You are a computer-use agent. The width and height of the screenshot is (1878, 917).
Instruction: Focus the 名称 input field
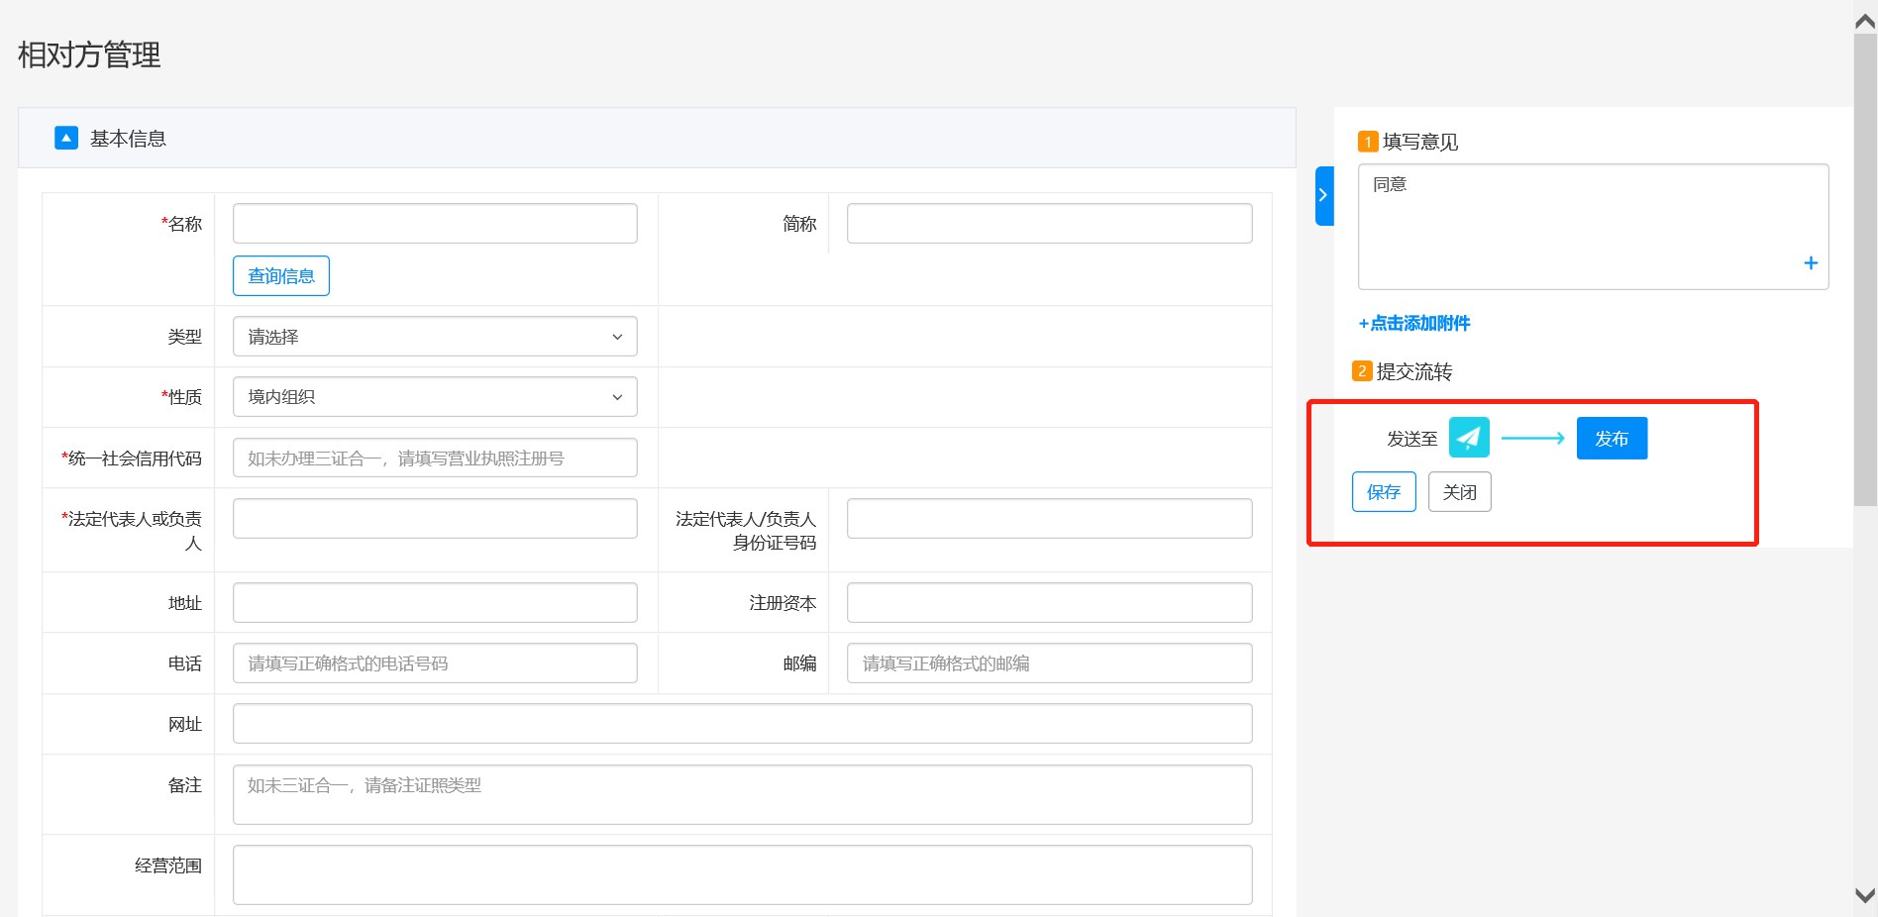435,224
